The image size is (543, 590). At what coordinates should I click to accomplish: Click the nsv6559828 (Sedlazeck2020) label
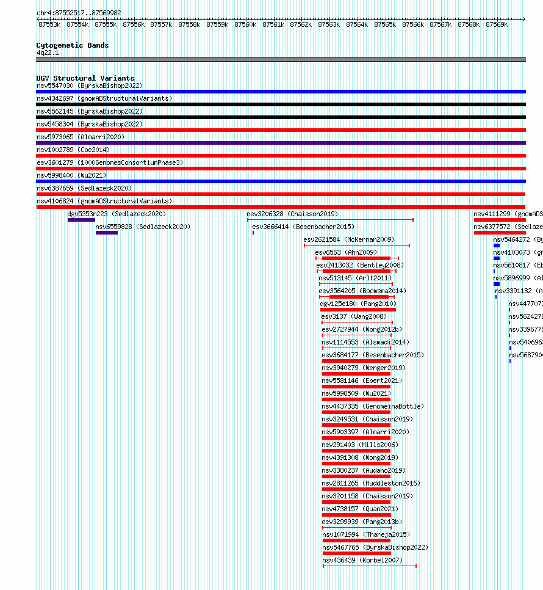tap(143, 227)
